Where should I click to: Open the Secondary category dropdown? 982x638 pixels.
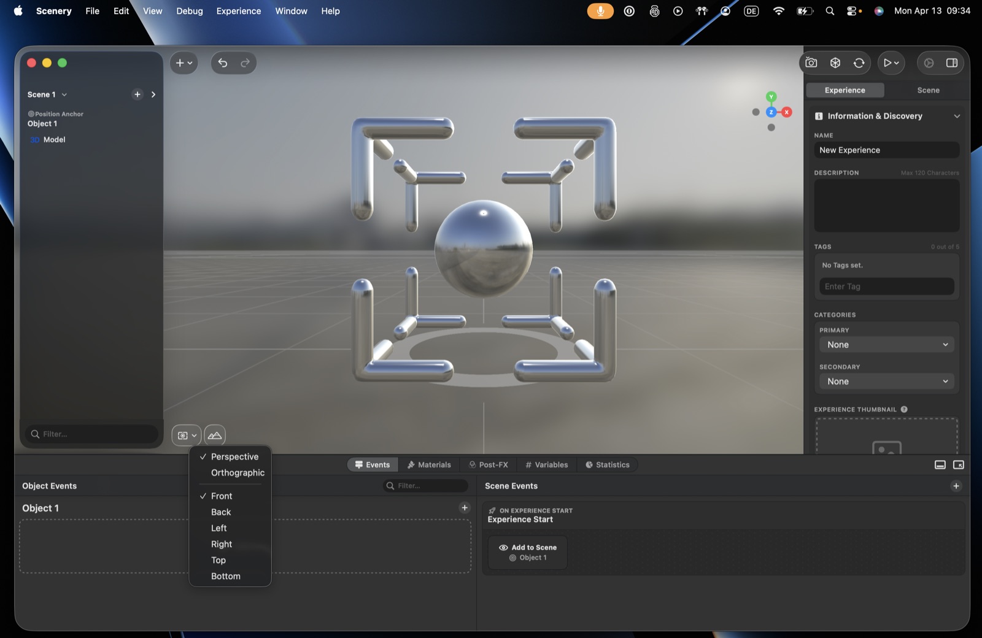point(887,382)
